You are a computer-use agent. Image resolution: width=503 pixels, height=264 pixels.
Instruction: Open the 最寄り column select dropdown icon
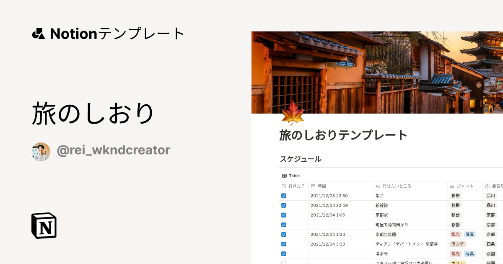(x=487, y=186)
